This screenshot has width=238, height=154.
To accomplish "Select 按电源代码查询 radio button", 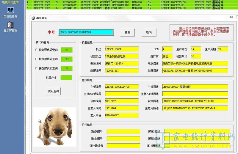I will (x=37, y=50).
